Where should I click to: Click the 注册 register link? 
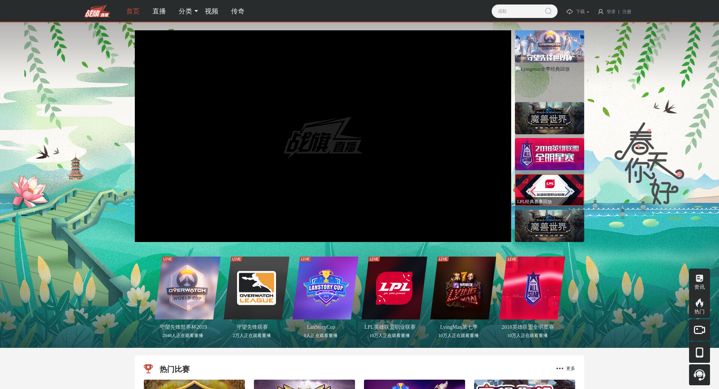[x=627, y=12]
